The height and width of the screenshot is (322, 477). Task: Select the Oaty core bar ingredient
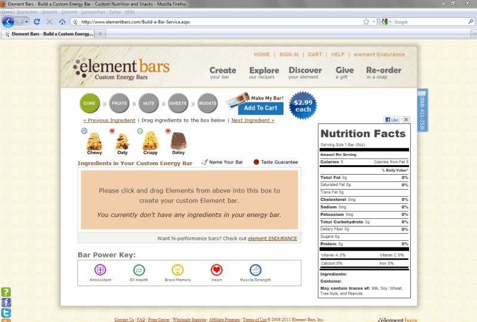point(122,144)
